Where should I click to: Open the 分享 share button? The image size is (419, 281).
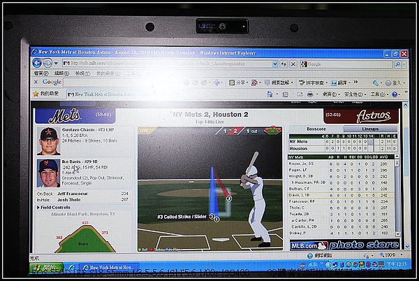(239, 82)
